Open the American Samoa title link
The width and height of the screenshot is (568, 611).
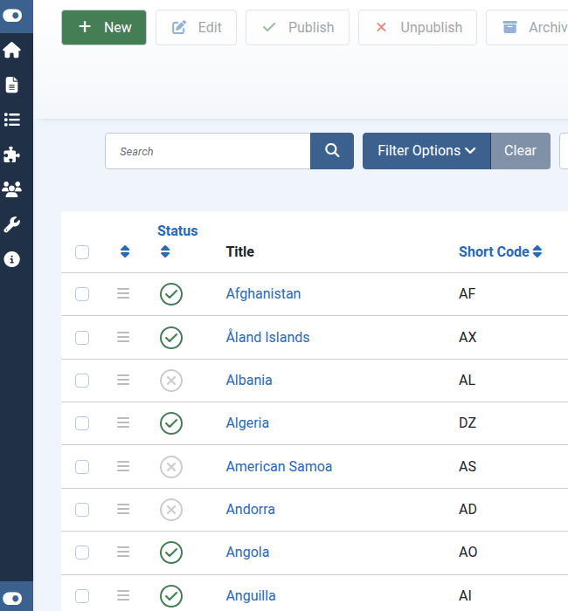pyautogui.click(x=279, y=466)
